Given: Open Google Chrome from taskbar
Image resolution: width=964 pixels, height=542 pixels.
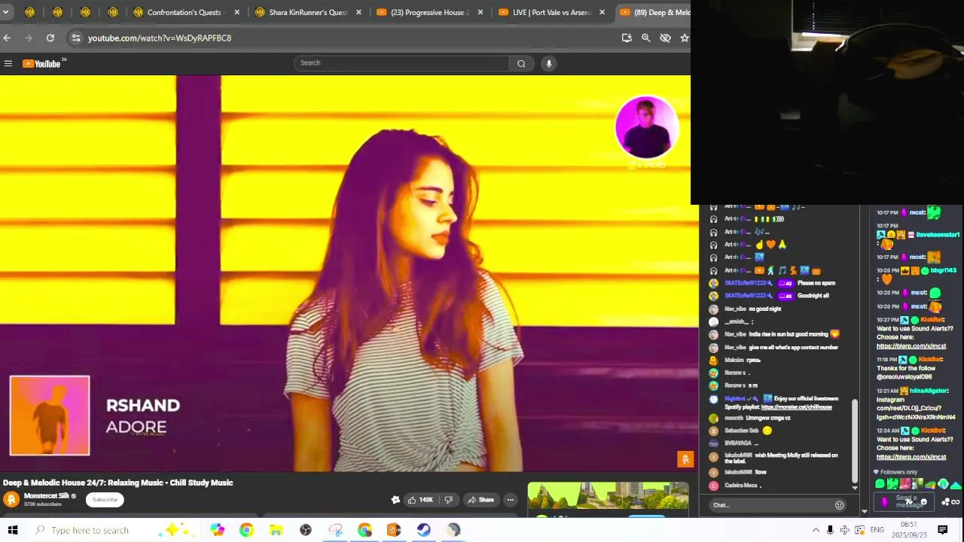Looking at the screenshot, I should point(246,530).
